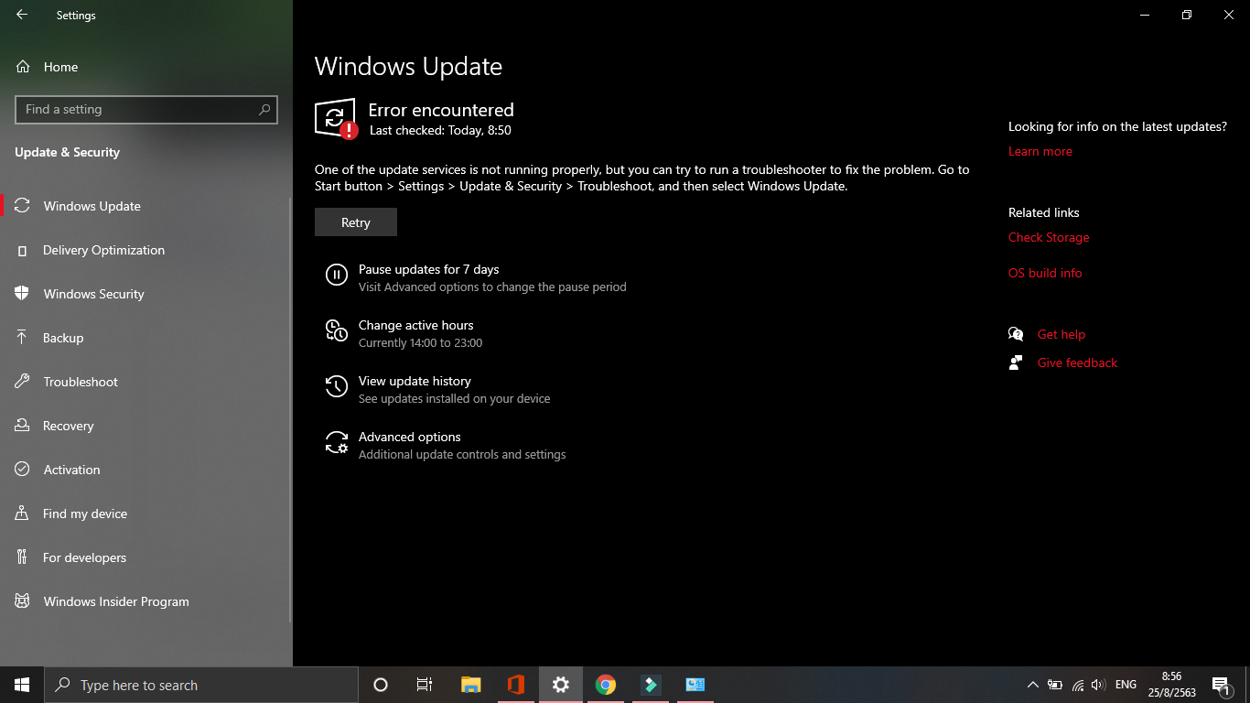Open Cortana circle on taskbar

(x=381, y=685)
